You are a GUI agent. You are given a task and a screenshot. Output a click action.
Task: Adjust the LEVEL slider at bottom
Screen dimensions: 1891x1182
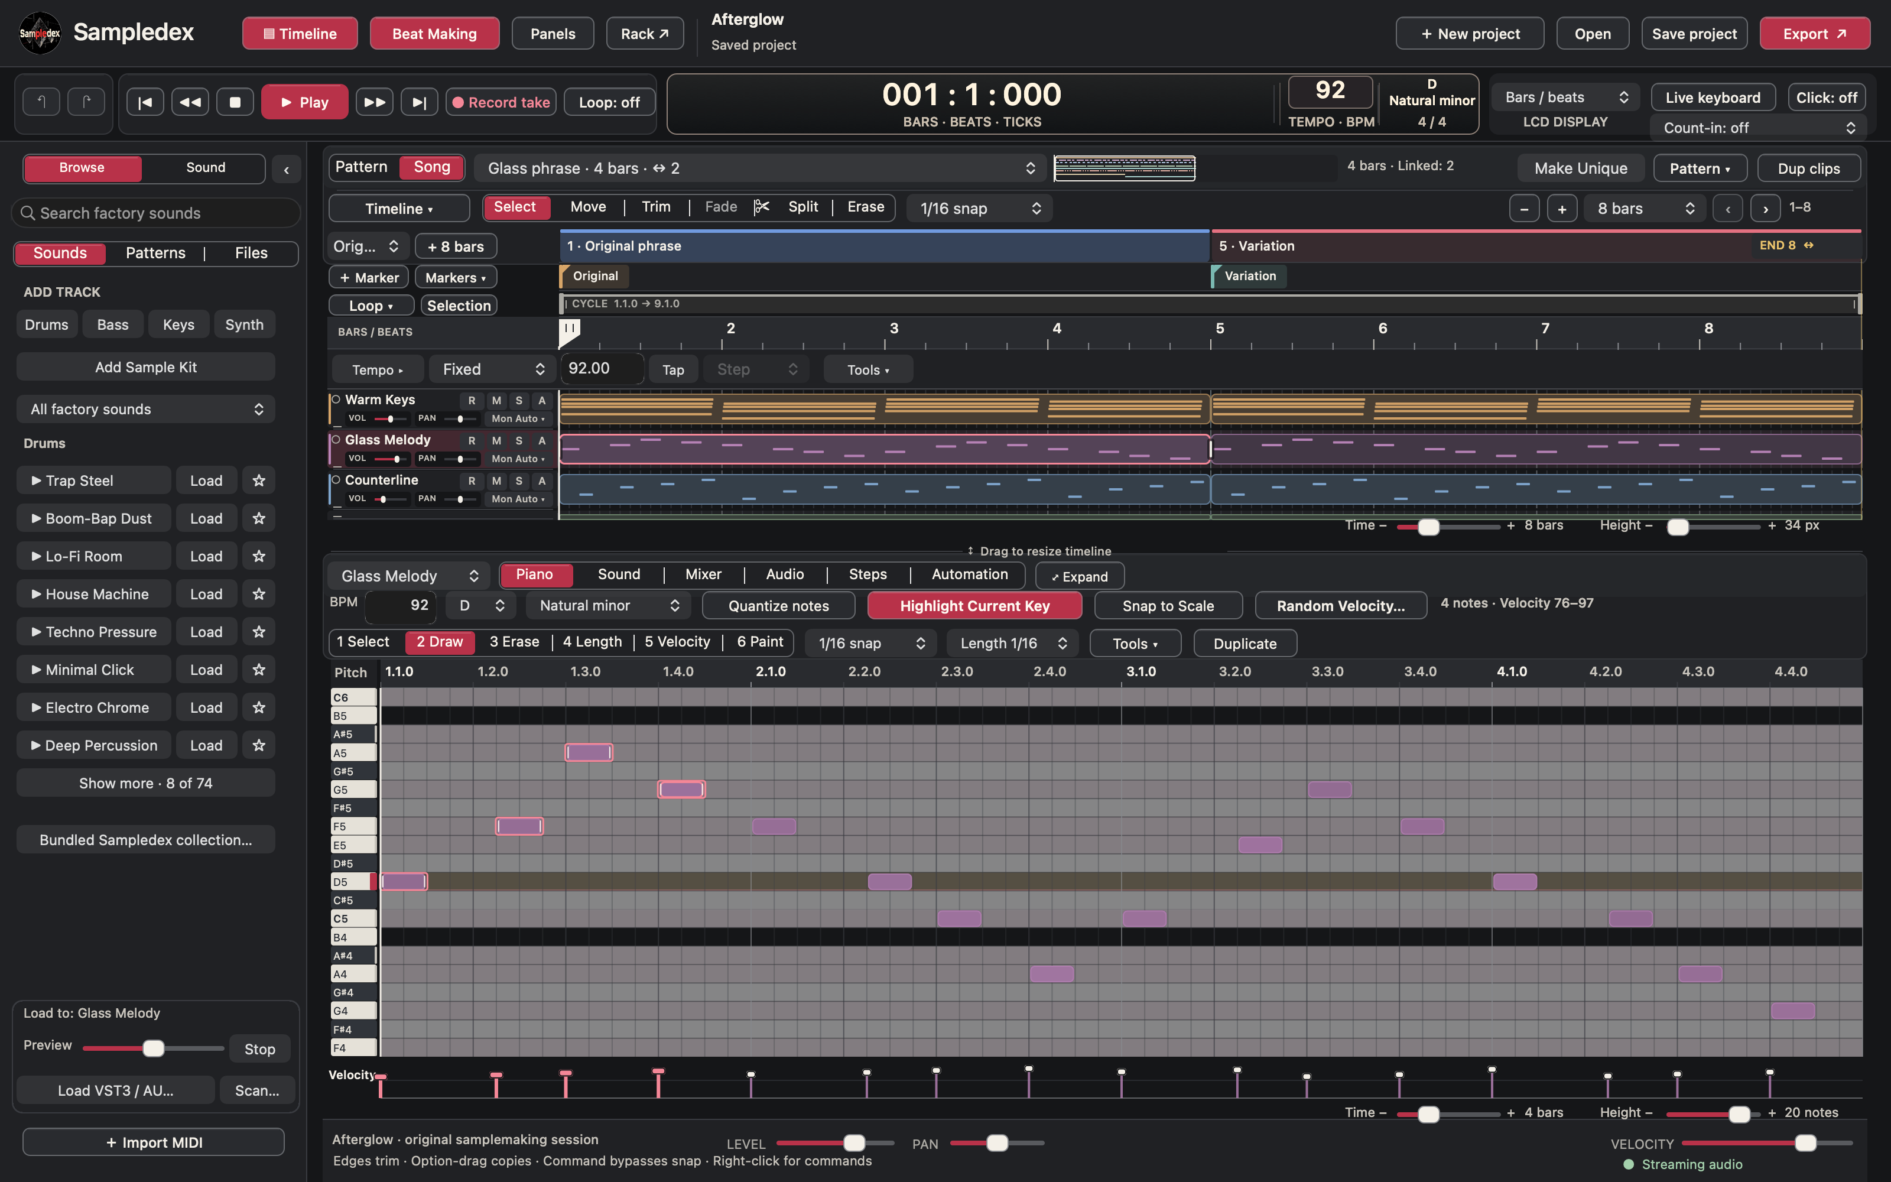click(836, 1143)
